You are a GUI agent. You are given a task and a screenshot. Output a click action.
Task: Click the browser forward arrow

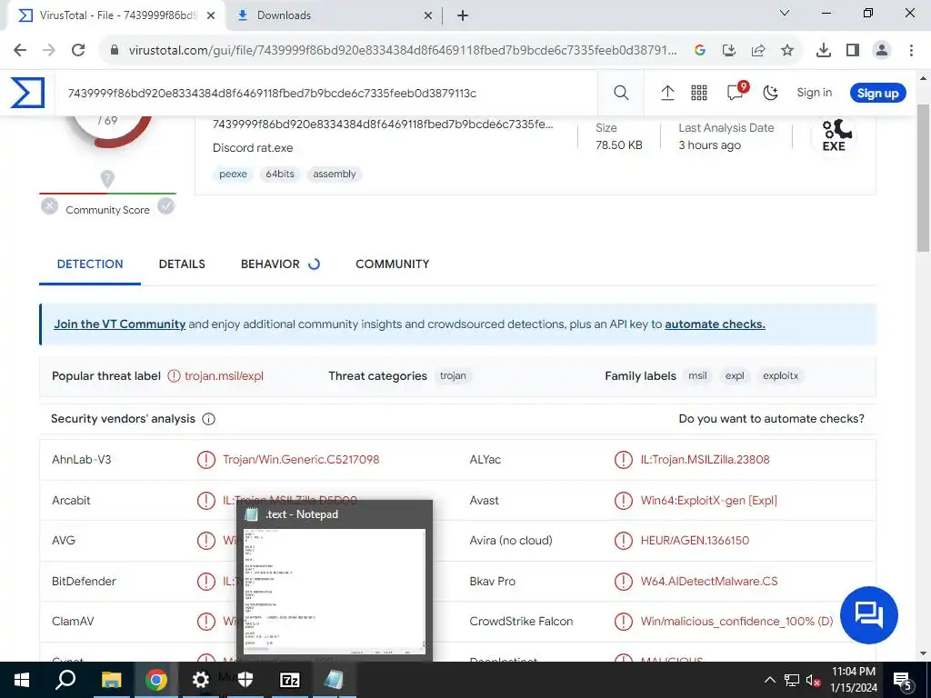(x=49, y=50)
